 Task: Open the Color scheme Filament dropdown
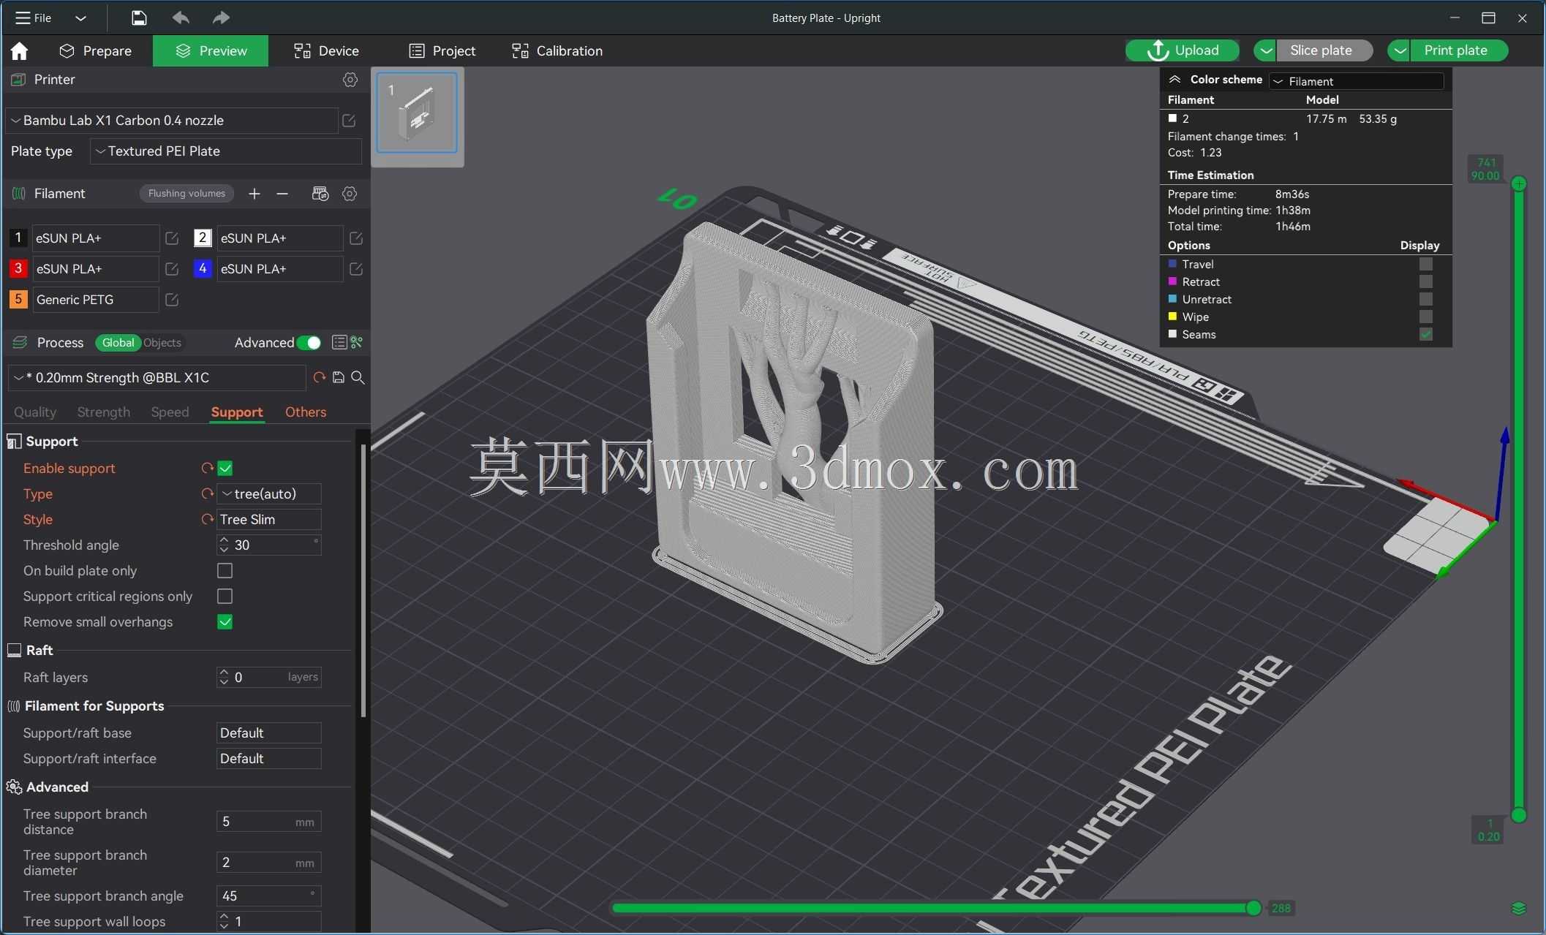[1357, 81]
